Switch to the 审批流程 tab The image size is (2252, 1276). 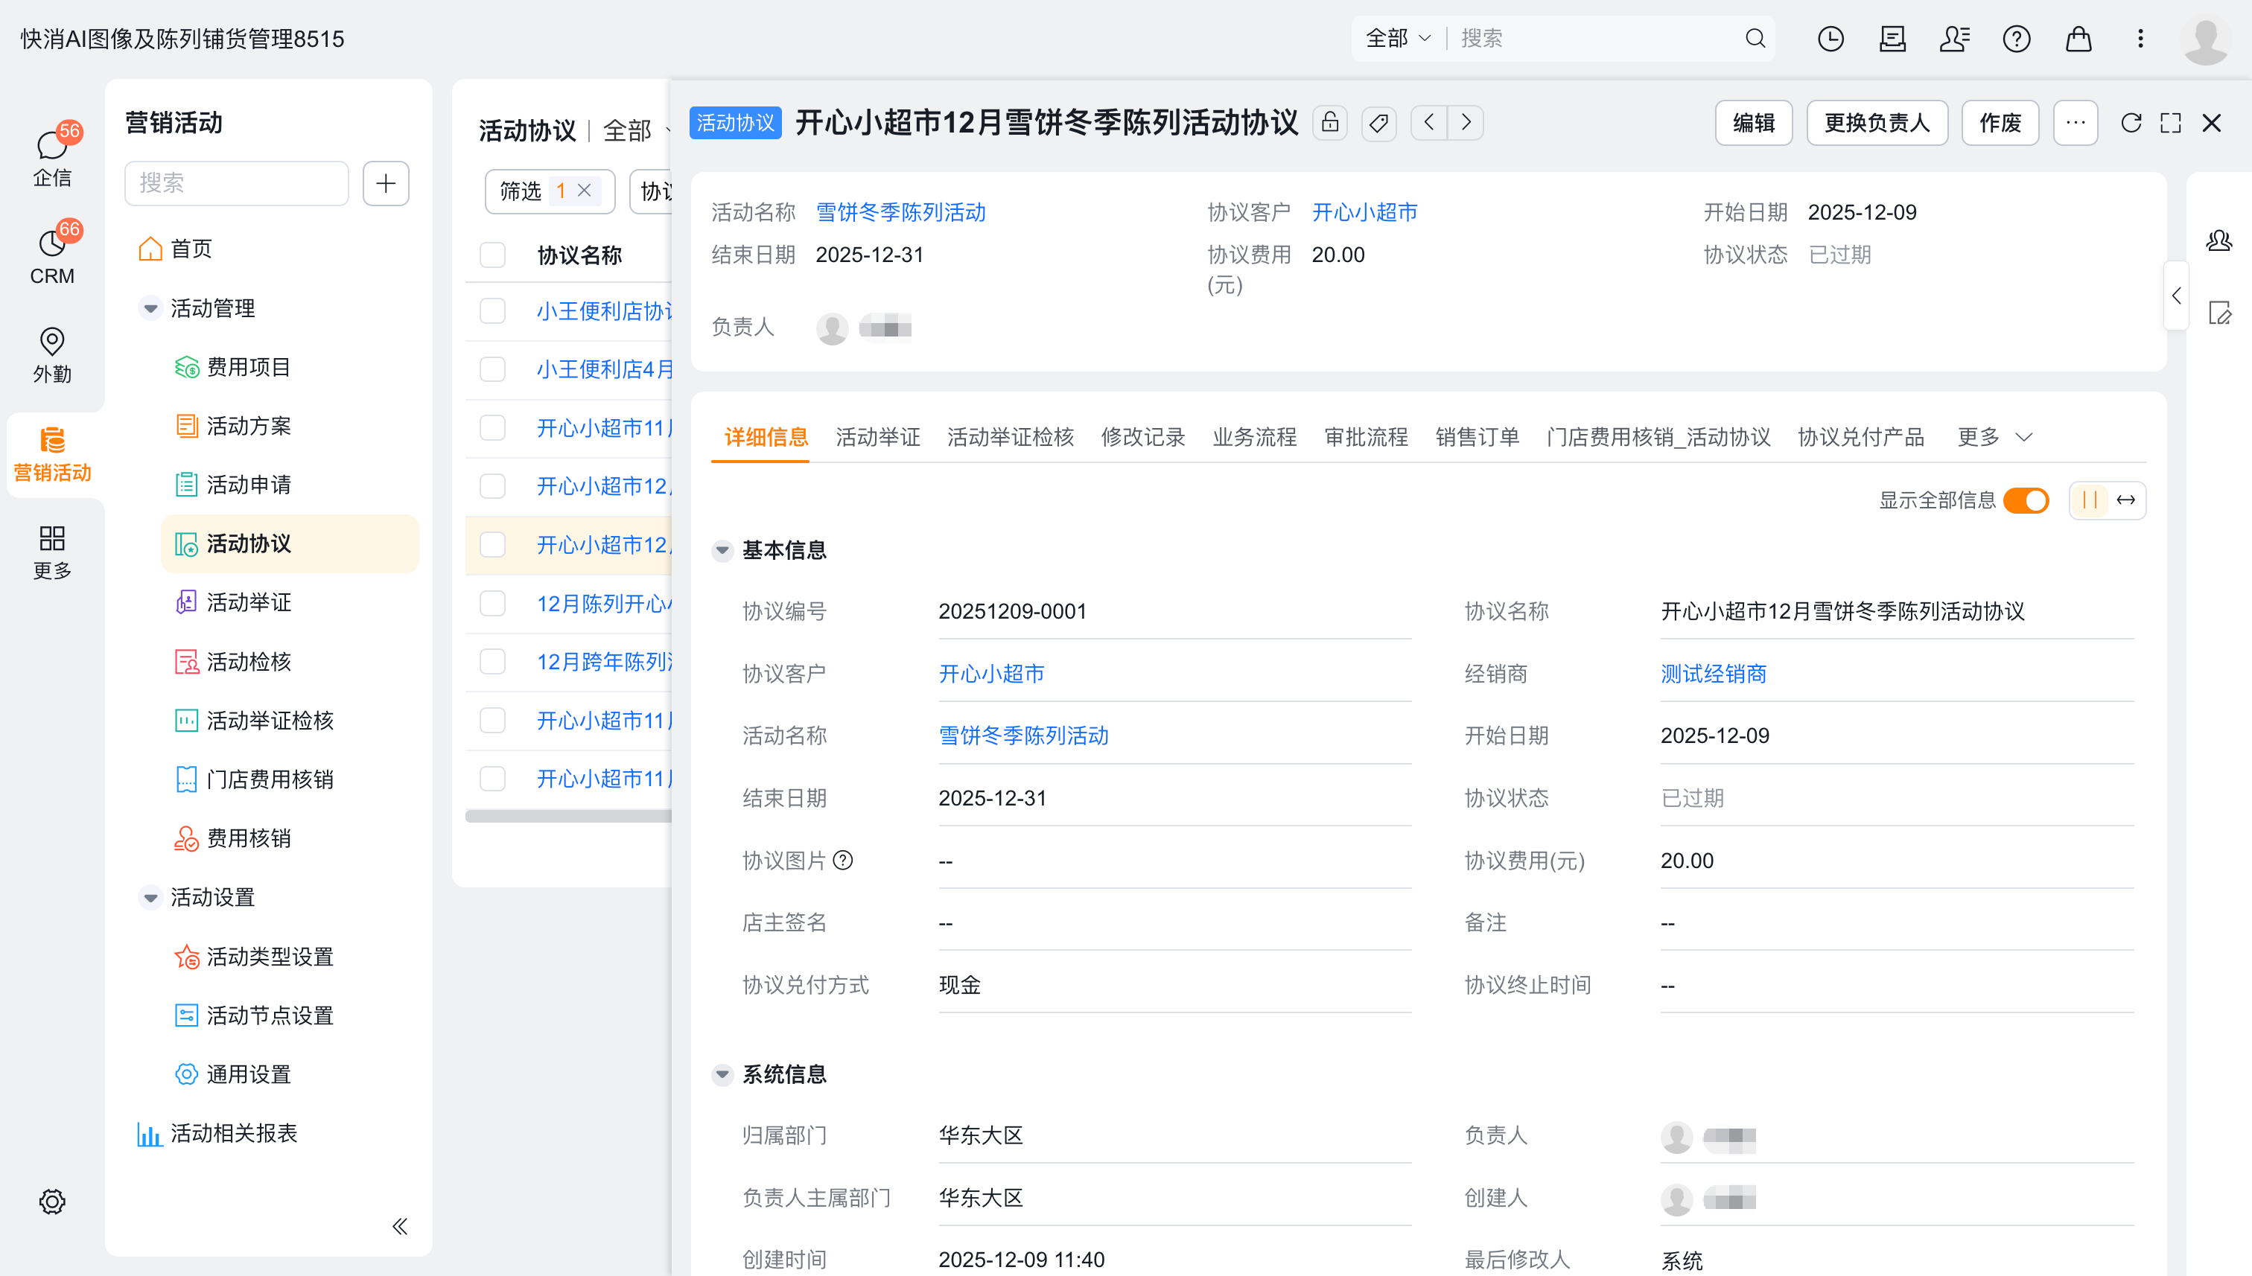(1366, 436)
